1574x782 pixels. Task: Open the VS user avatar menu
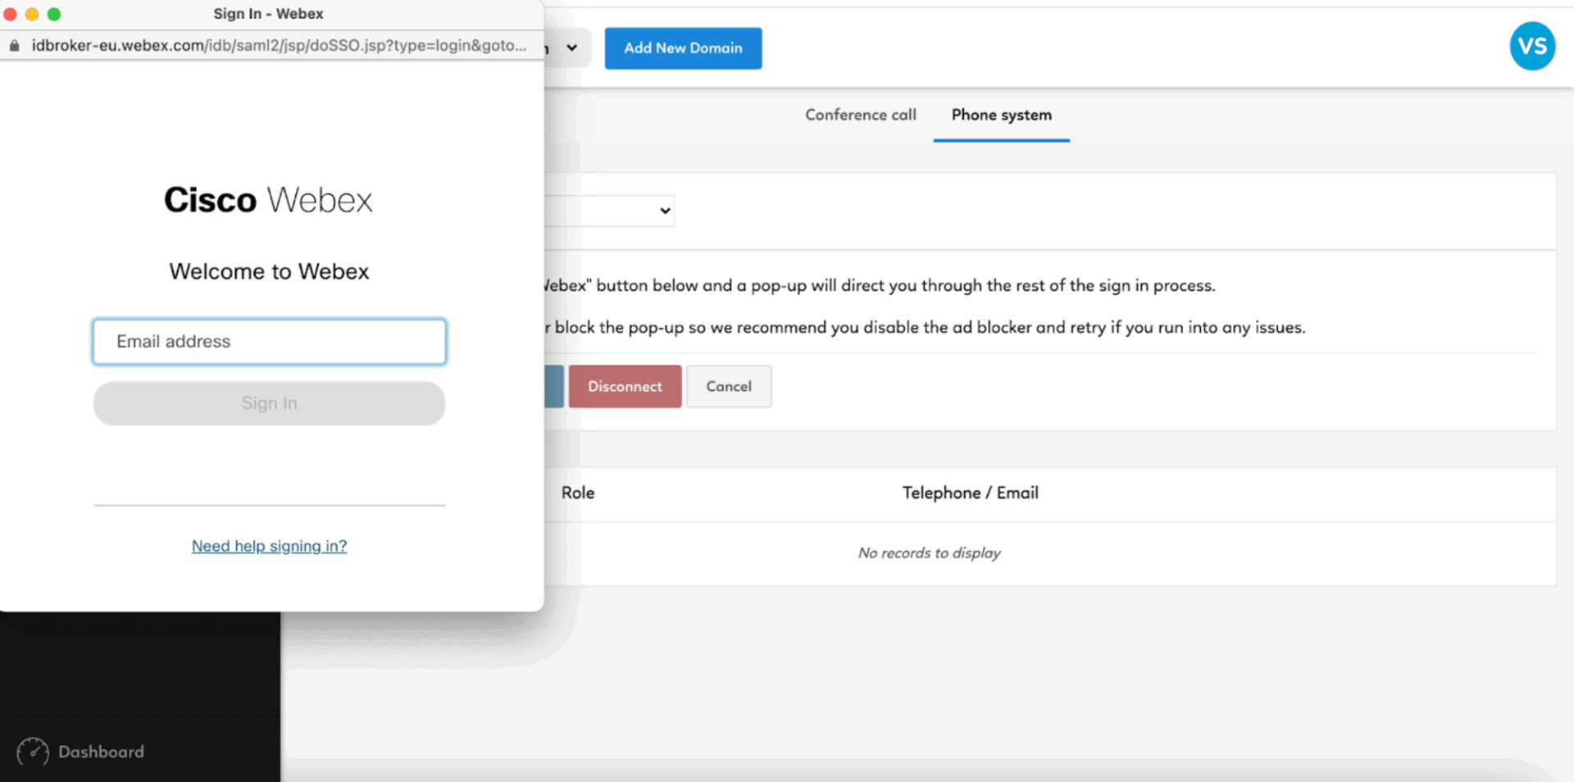coord(1531,46)
